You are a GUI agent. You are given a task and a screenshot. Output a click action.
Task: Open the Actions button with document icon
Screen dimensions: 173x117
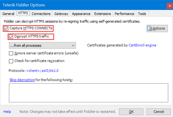[157, 28]
